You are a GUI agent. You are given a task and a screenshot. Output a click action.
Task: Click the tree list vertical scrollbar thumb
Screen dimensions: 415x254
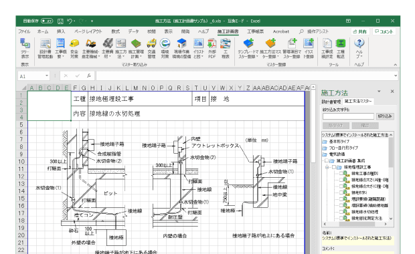tap(391, 153)
